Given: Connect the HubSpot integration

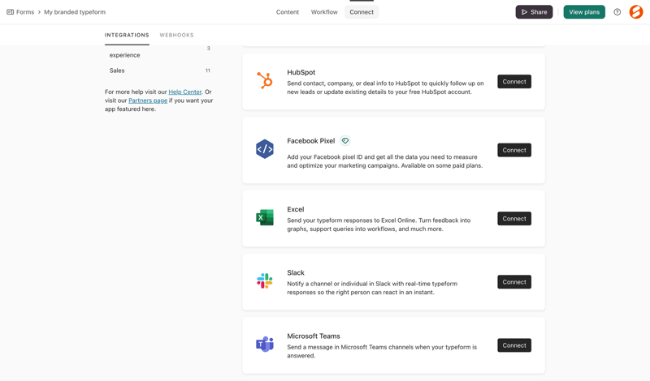Looking at the screenshot, I should (x=514, y=82).
